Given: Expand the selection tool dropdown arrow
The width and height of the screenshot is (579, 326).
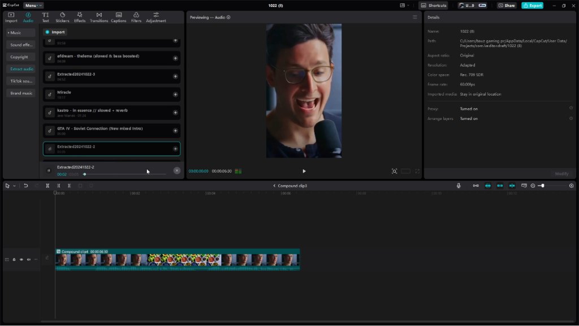Looking at the screenshot, I should point(14,186).
